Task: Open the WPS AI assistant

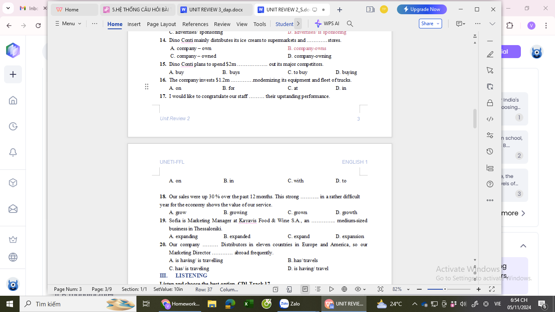Action: click(x=327, y=24)
